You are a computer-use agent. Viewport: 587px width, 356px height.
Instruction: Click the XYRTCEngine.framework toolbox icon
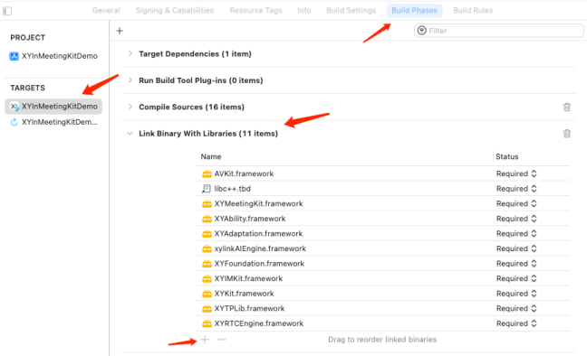pyautogui.click(x=207, y=323)
